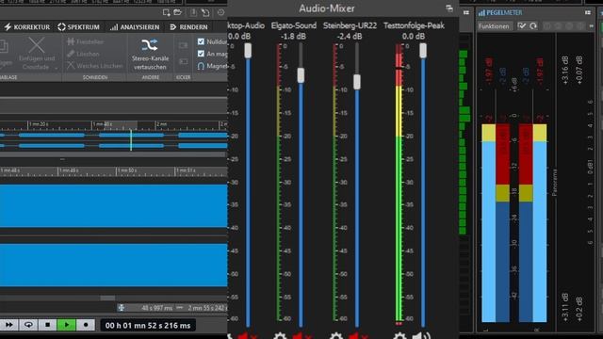Switch to the Rendern tab
Image resolution: width=603 pixels, height=339 pixels.
click(x=188, y=27)
